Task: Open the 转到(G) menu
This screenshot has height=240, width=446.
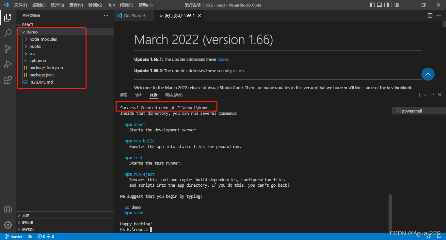Action: pos(95,5)
